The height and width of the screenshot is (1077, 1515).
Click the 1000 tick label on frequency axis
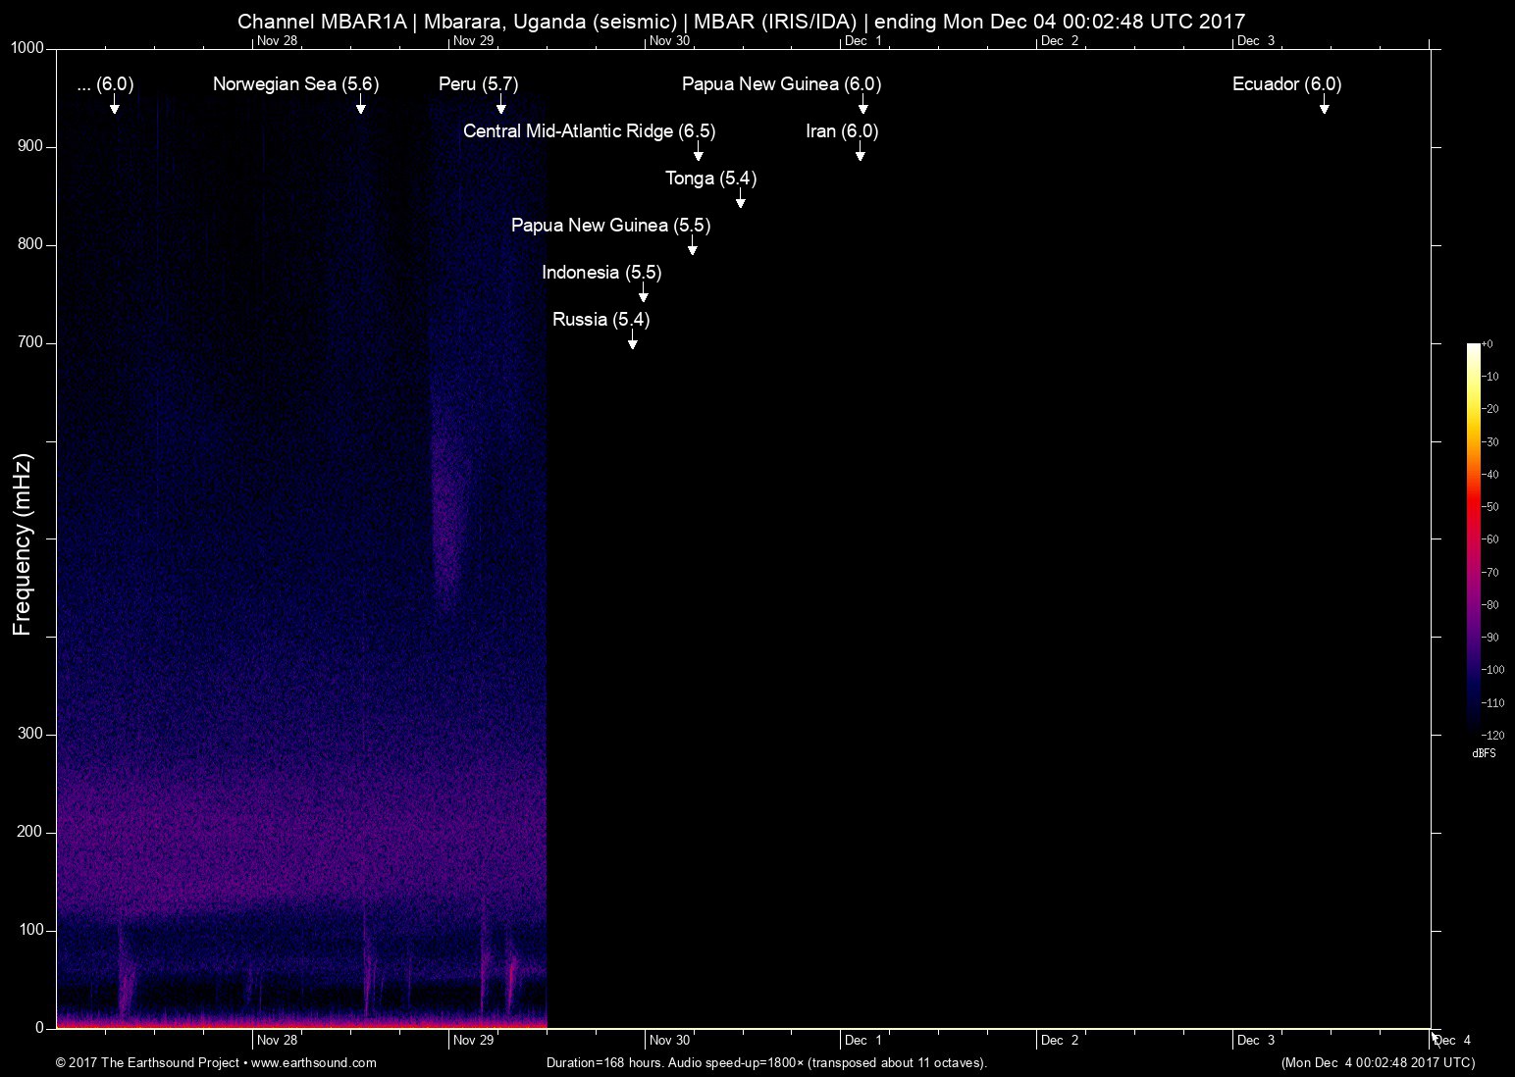pyautogui.click(x=27, y=48)
